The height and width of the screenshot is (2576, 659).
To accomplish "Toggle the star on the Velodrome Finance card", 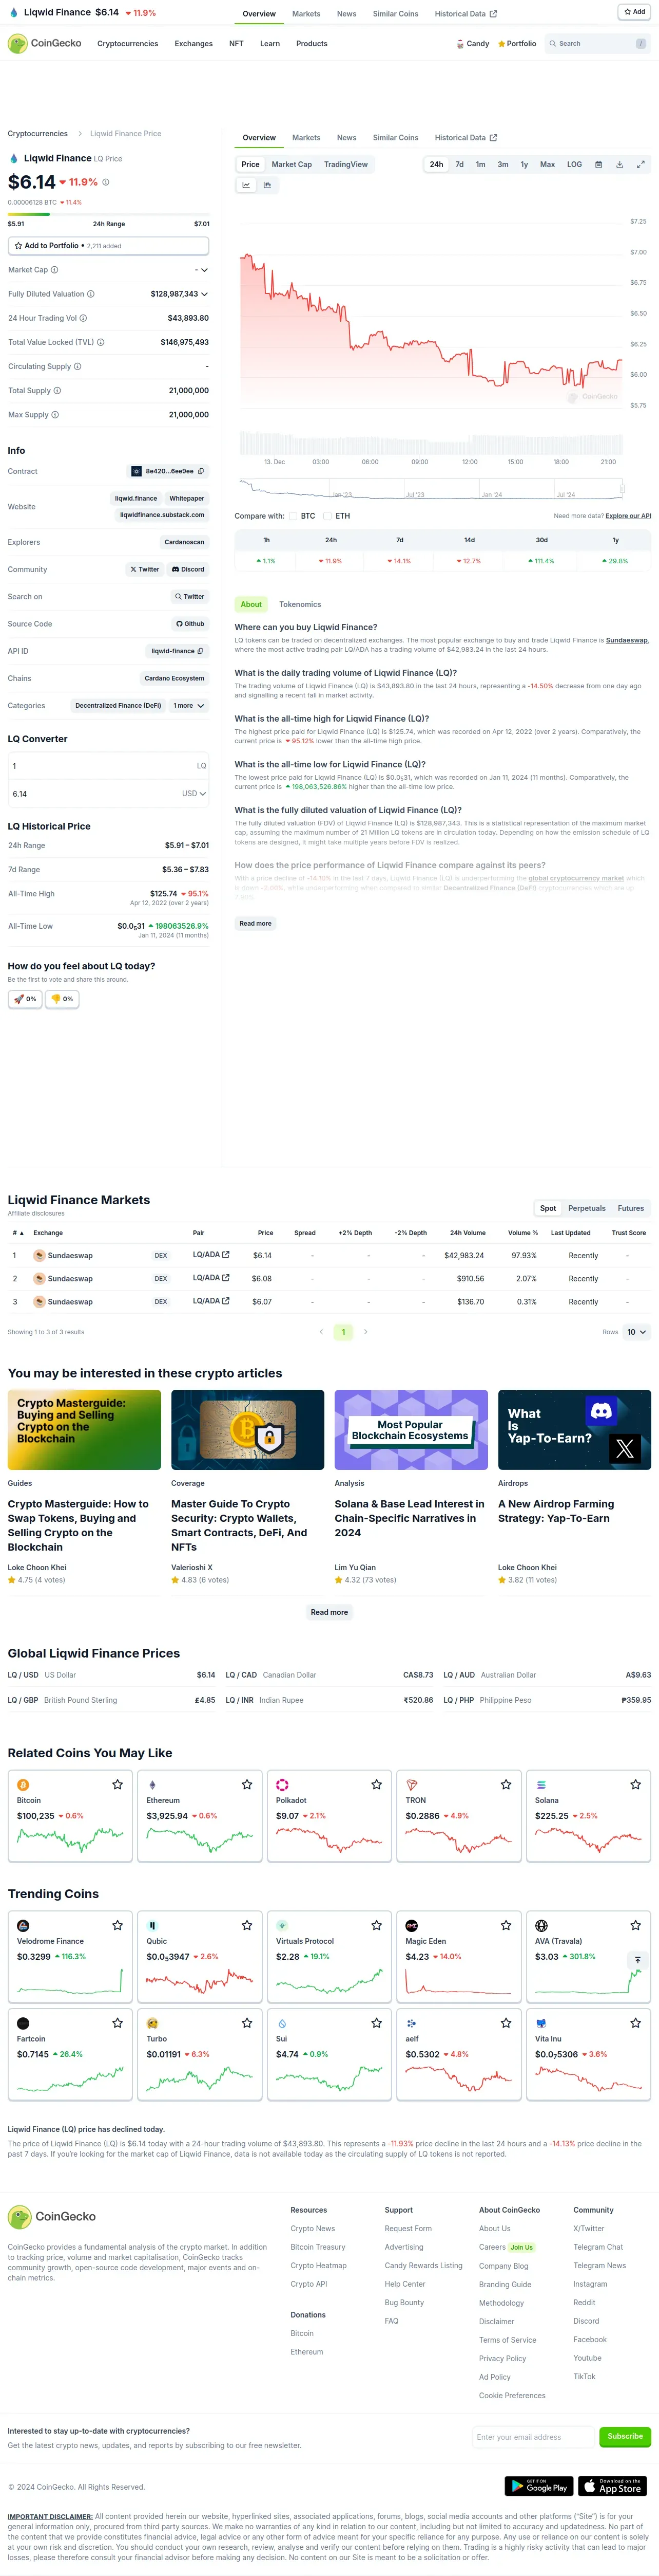I will pos(118,1925).
